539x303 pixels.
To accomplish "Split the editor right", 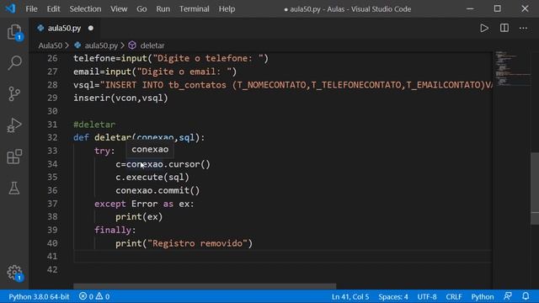I will (504, 28).
